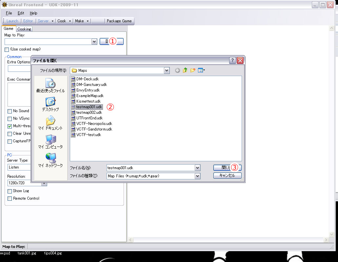Go to Desktop place (デスクトップ)
This screenshot has width=338, height=262.
click(x=50, y=104)
